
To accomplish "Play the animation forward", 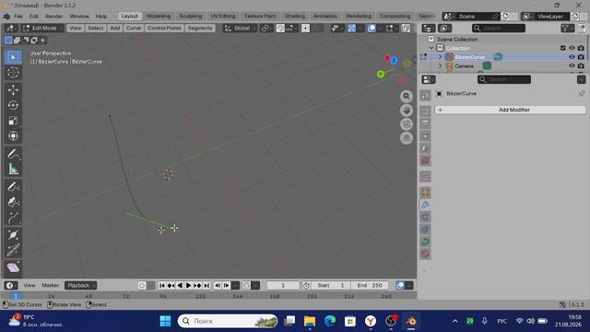I will pos(188,285).
